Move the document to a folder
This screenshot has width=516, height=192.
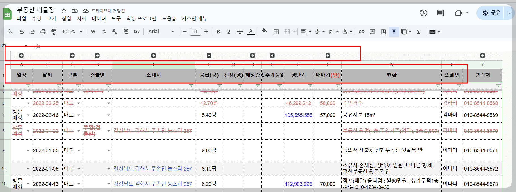pyautogui.click(x=75, y=11)
